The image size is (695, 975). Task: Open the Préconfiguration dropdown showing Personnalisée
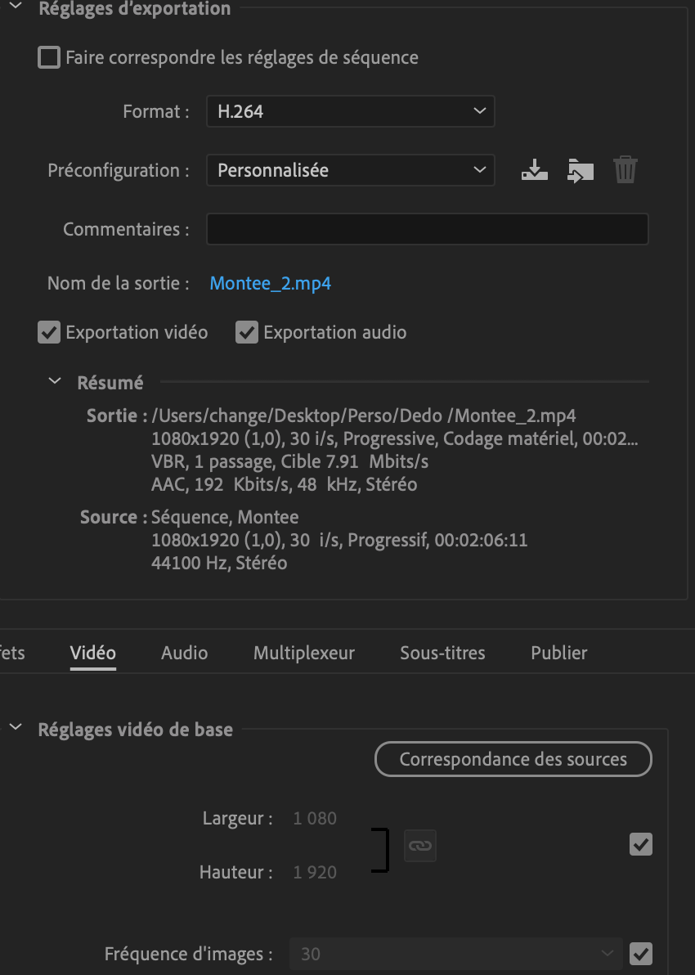click(350, 169)
